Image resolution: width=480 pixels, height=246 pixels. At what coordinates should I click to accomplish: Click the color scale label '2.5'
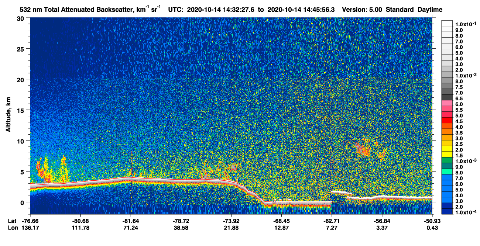[x=459, y=144]
